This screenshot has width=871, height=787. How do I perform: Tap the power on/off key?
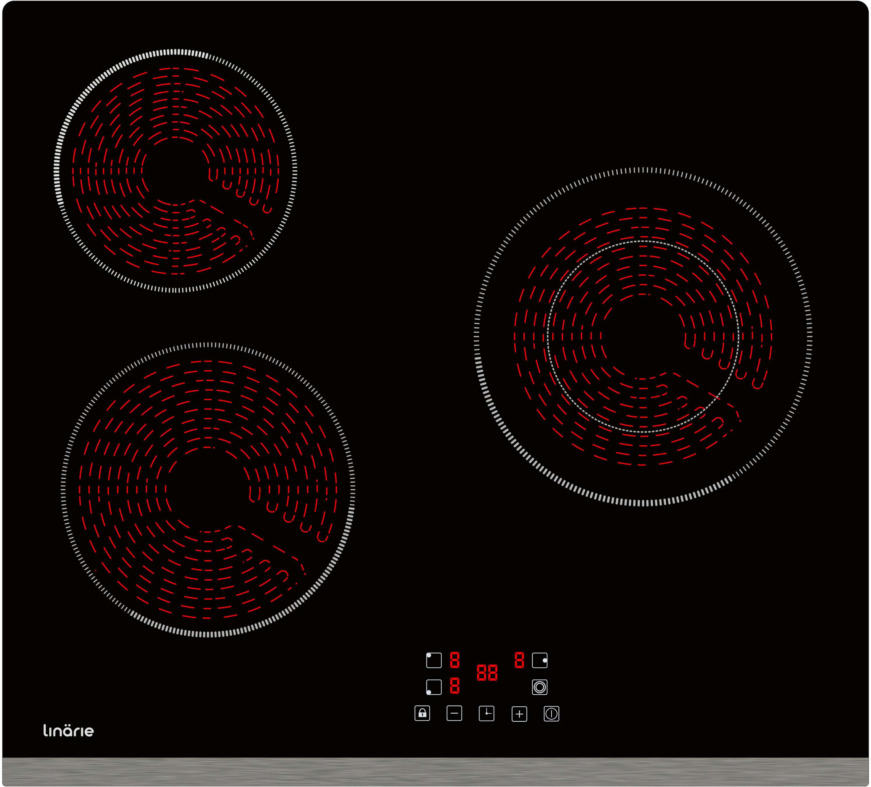click(x=551, y=714)
